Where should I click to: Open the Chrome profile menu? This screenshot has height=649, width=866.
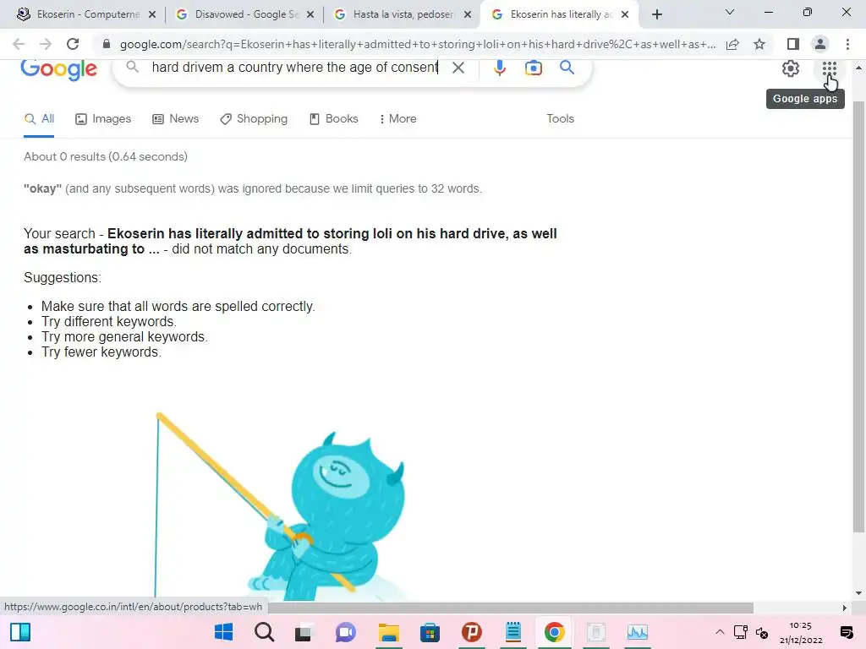point(820,44)
